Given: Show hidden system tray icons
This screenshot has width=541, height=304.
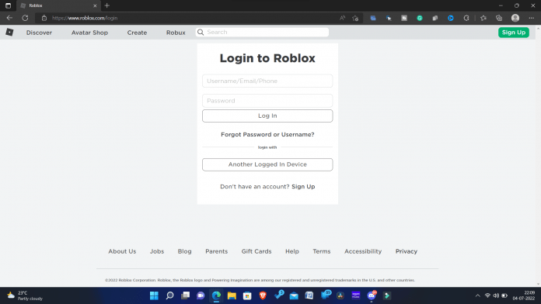Looking at the screenshot, I should click(x=477, y=295).
